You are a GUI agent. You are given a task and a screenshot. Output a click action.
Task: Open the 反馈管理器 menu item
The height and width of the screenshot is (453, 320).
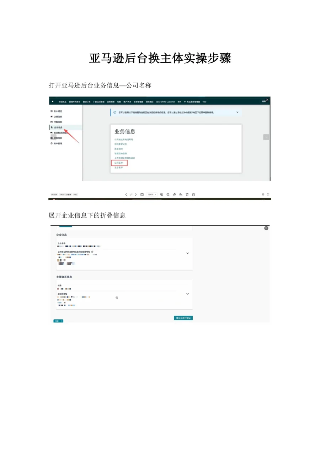pos(138,101)
